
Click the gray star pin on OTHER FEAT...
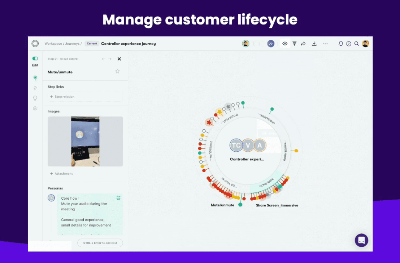coord(228,106)
